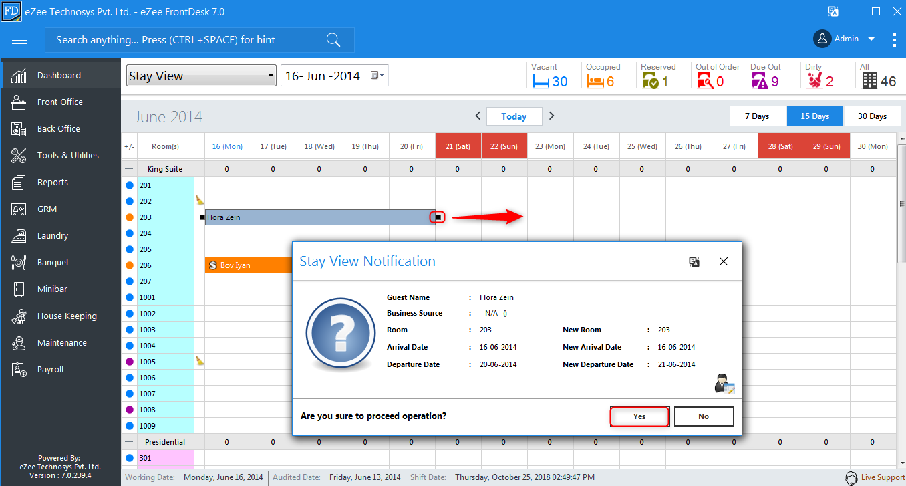
Task: Switch to 7 Days view
Action: pyautogui.click(x=757, y=116)
